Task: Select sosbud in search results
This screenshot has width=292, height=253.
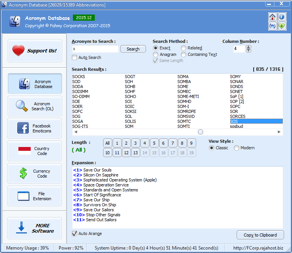Action: pos(236,126)
